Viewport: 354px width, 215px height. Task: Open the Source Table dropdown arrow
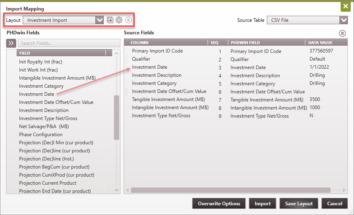[343, 20]
